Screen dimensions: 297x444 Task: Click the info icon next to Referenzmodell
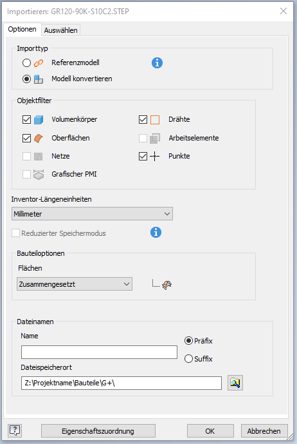point(157,63)
